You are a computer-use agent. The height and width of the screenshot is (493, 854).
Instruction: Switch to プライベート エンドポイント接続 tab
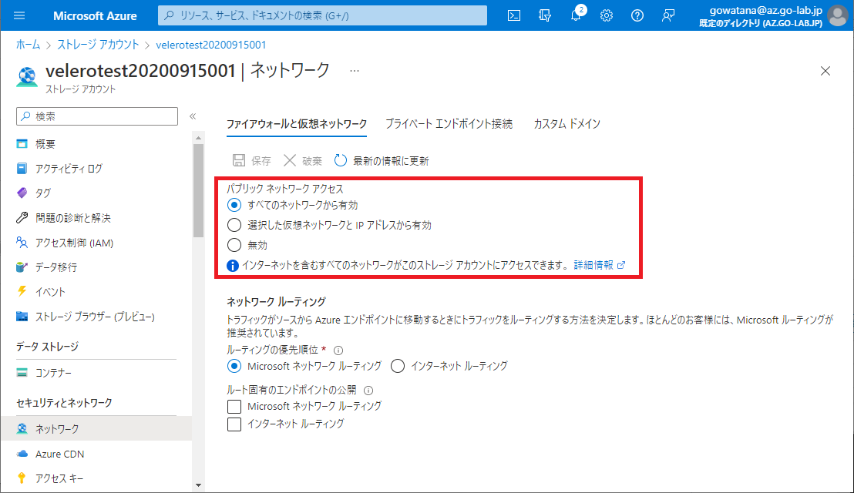pyautogui.click(x=449, y=124)
